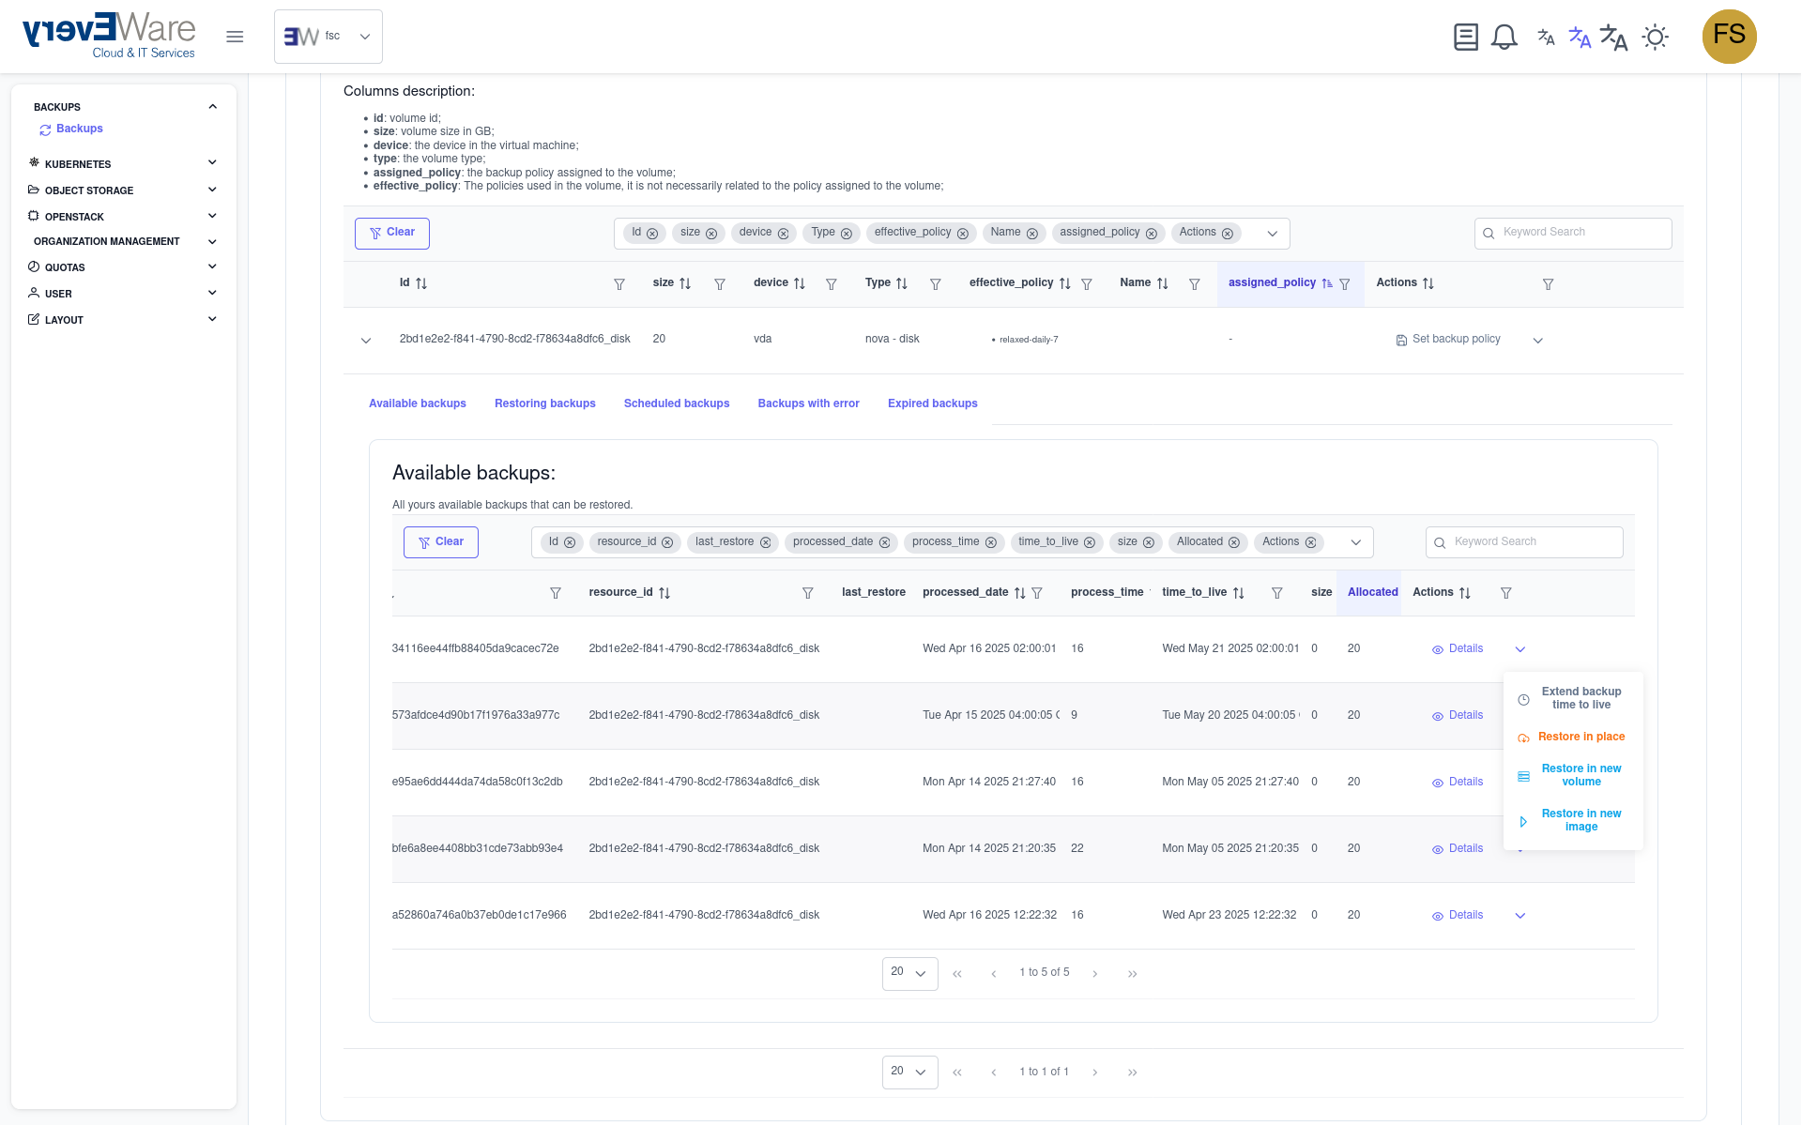The height and width of the screenshot is (1126, 1802).
Task: Open the documentation book icon
Action: (1465, 38)
